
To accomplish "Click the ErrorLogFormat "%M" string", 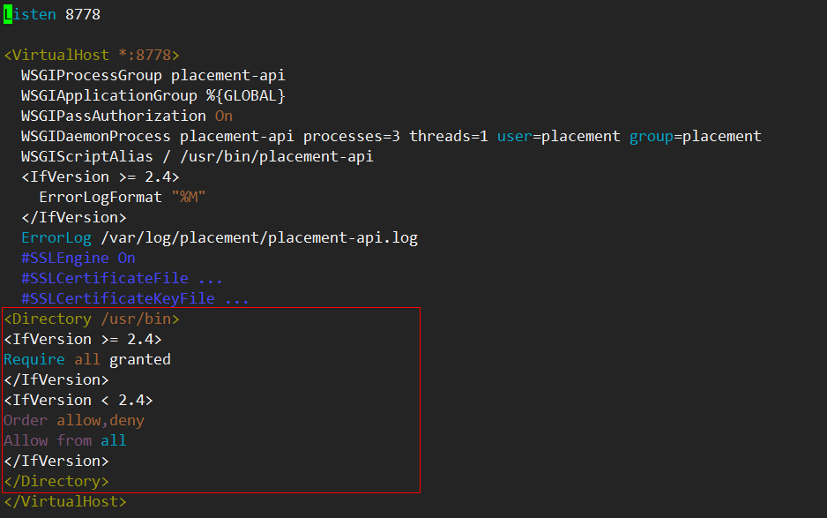I will point(189,198).
